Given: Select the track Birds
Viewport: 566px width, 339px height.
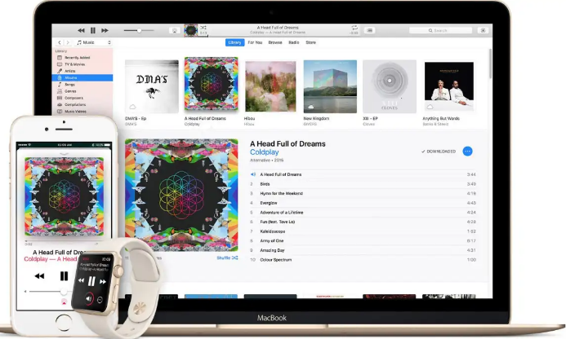Looking at the screenshot, I should click(363, 184).
